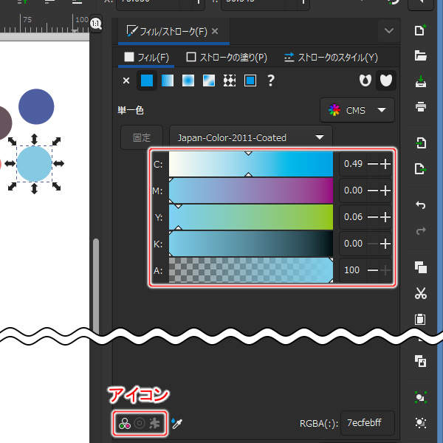Open the Japan-Color-2011-Coated profile dropdown

click(x=251, y=137)
